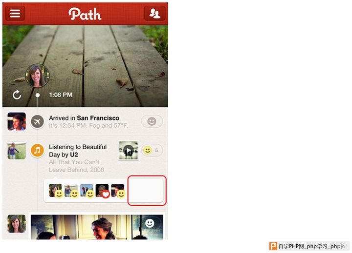The width and height of the screenshot is (352, 253).
Task: Tap the refresh arrow on cover photo
Action: click(17, 95)
